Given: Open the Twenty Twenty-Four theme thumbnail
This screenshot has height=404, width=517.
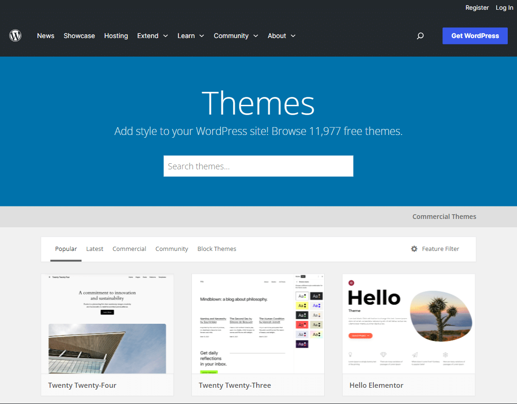Looking at the screenshot, I should [107, 324].
